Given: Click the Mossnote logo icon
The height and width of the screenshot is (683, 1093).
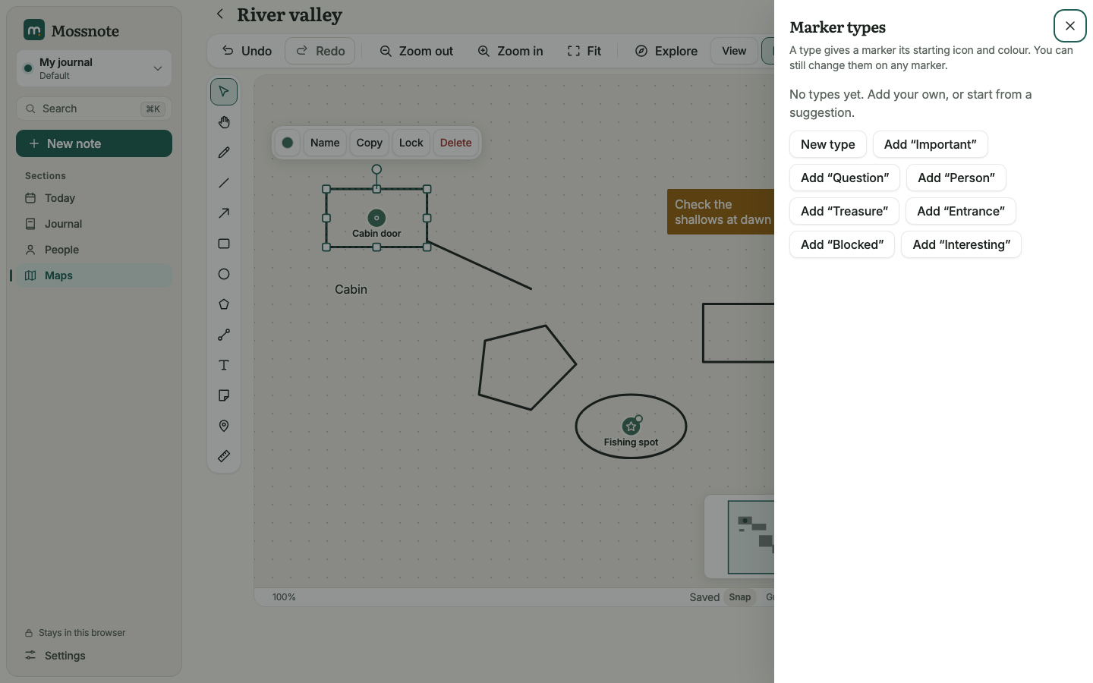Looking at the screenshot, I should tap(34, 30).
